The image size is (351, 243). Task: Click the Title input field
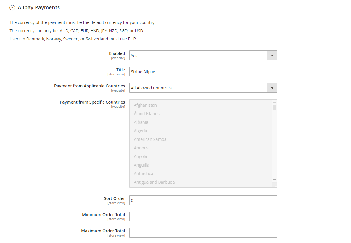[x=203, y=72]
